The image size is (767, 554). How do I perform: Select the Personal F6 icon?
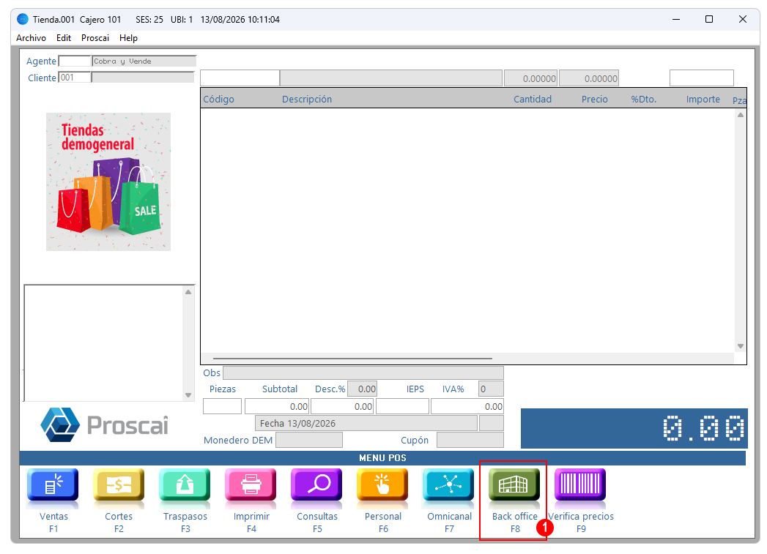[x=382, y=486]
